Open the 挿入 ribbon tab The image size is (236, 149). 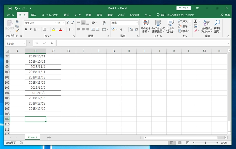[x=34, y=15]
